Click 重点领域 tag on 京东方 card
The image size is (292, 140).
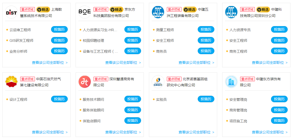[x=101, y=9]
